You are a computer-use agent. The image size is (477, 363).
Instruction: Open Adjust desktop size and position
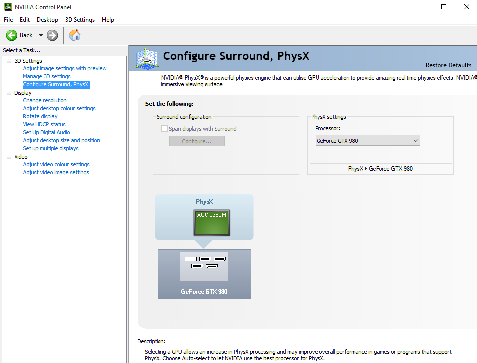[x=61, y=140]
